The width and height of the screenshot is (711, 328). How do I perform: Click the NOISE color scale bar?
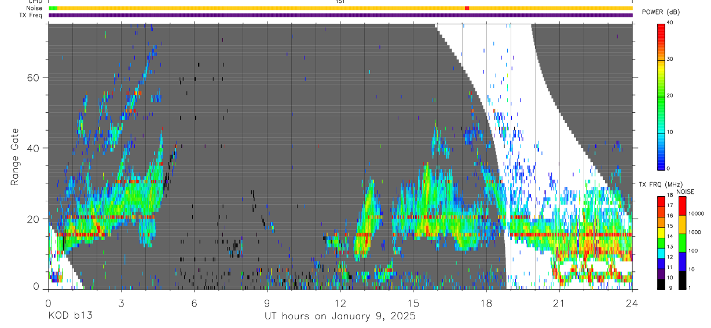tap(683, 243)
